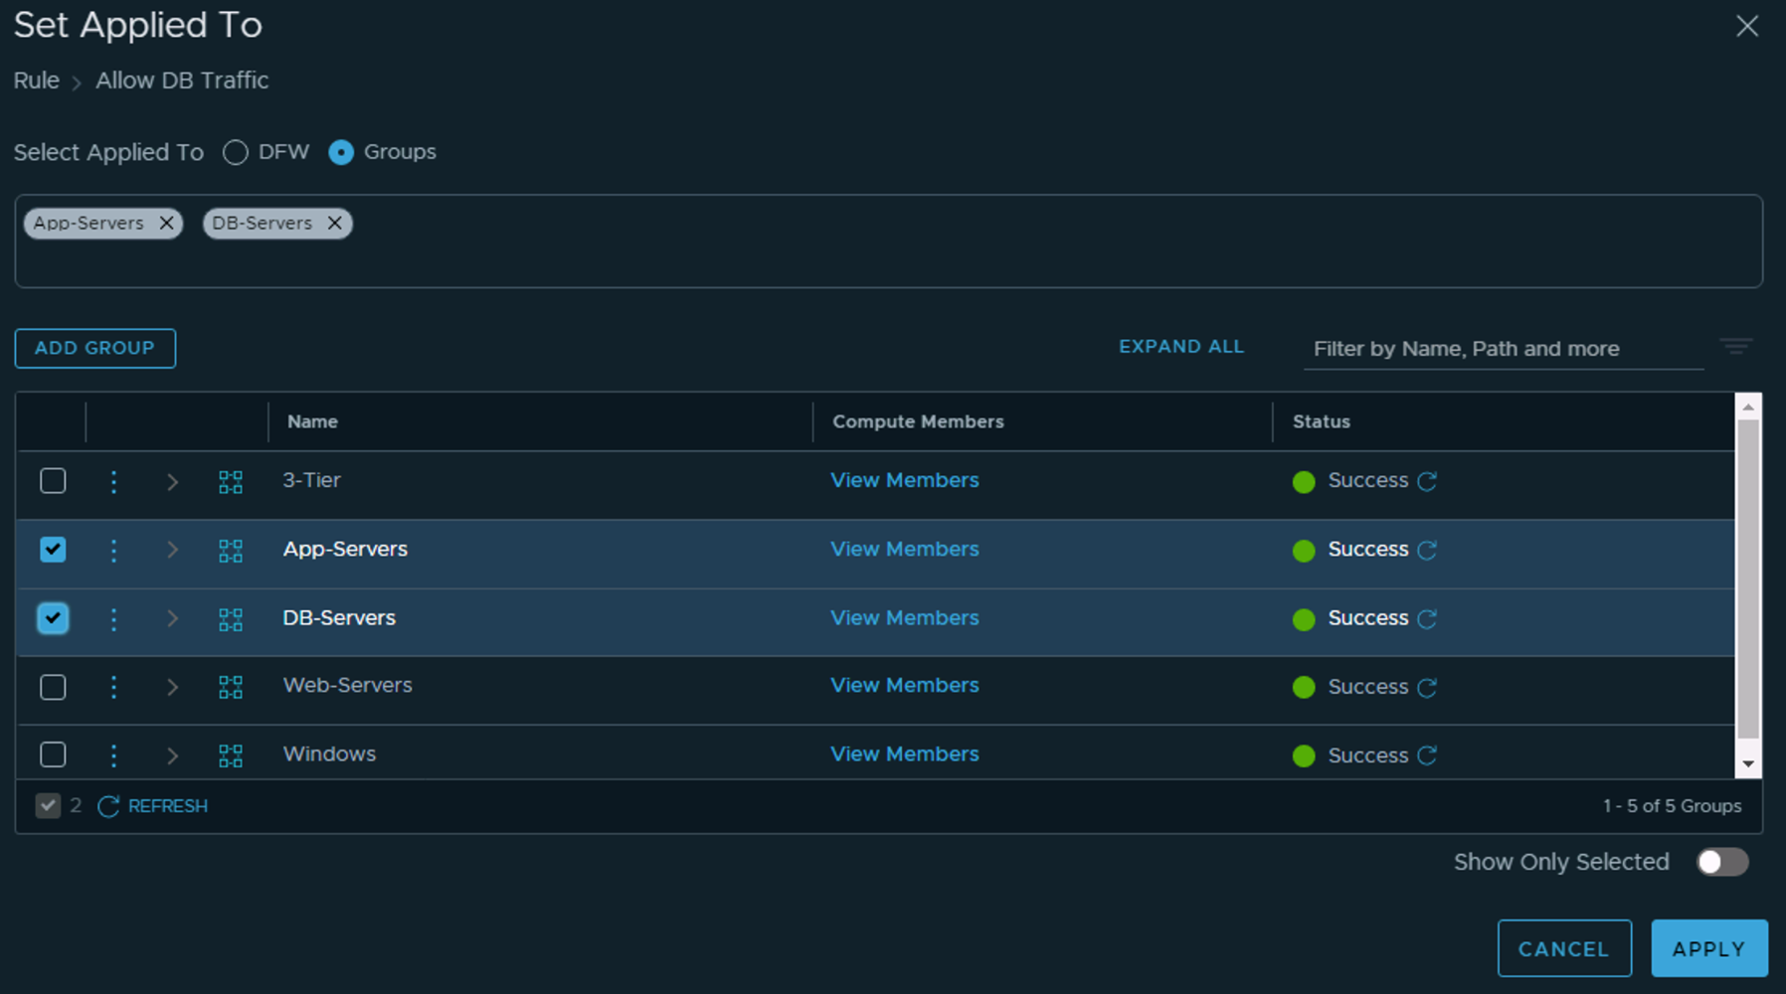Click the 3-Tier group name
Screen dimensions: 1786x994
[x=311, y=480]
